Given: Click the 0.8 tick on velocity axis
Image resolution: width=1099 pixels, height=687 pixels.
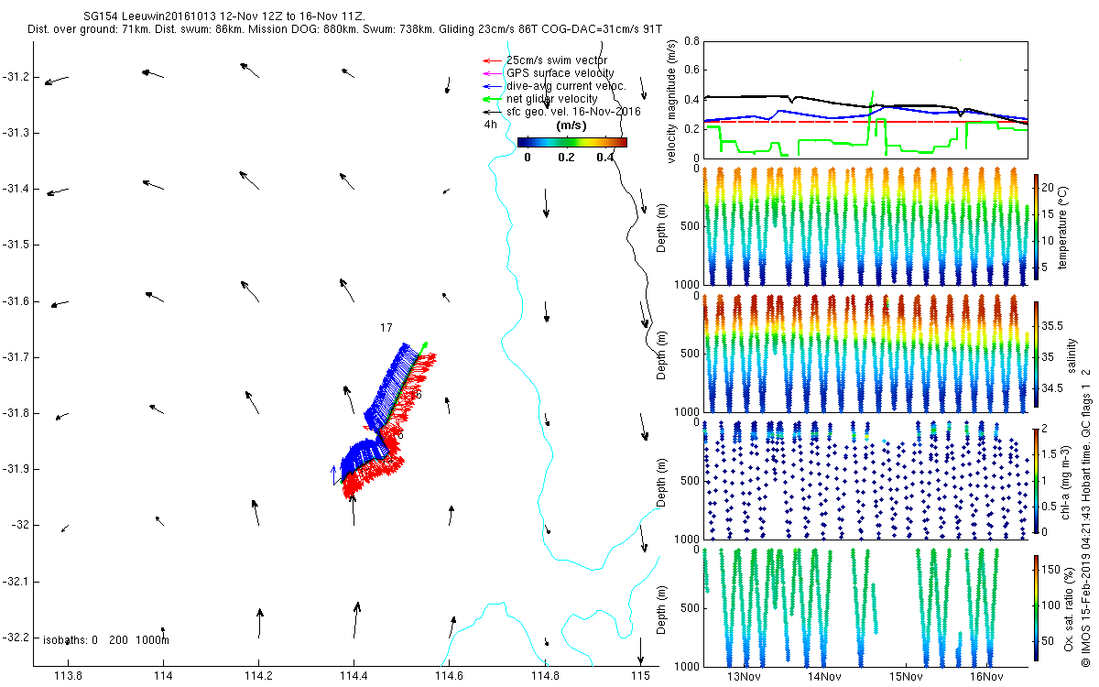Looking at the screenshot, I should 691,41.
